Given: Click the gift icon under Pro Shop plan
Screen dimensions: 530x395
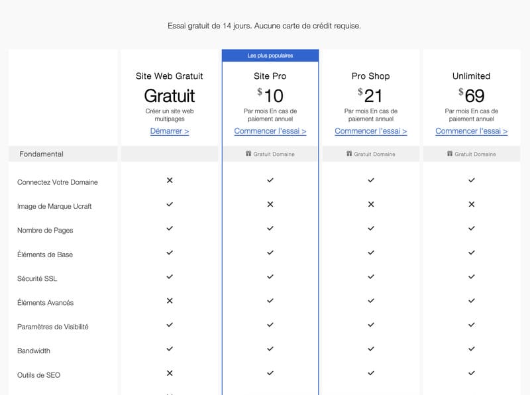Looking at the screenshot, I should (x=349, y=154).
